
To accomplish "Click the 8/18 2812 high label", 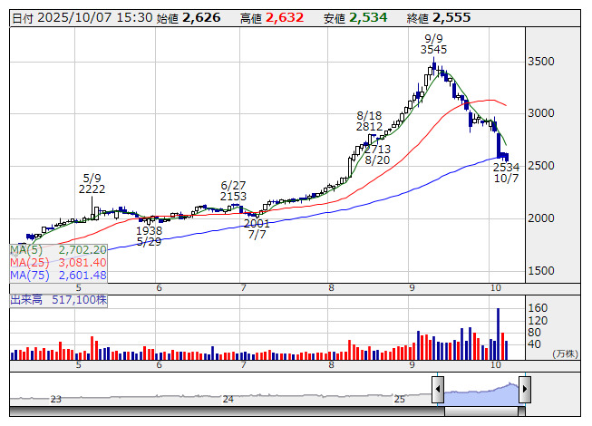I will (369, 121).
